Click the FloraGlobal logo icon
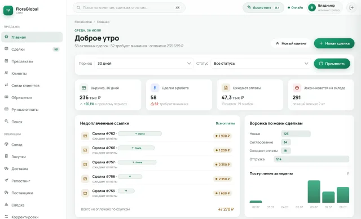The height and width of the screenshot is (219, 361). click(x=8, y=10)
